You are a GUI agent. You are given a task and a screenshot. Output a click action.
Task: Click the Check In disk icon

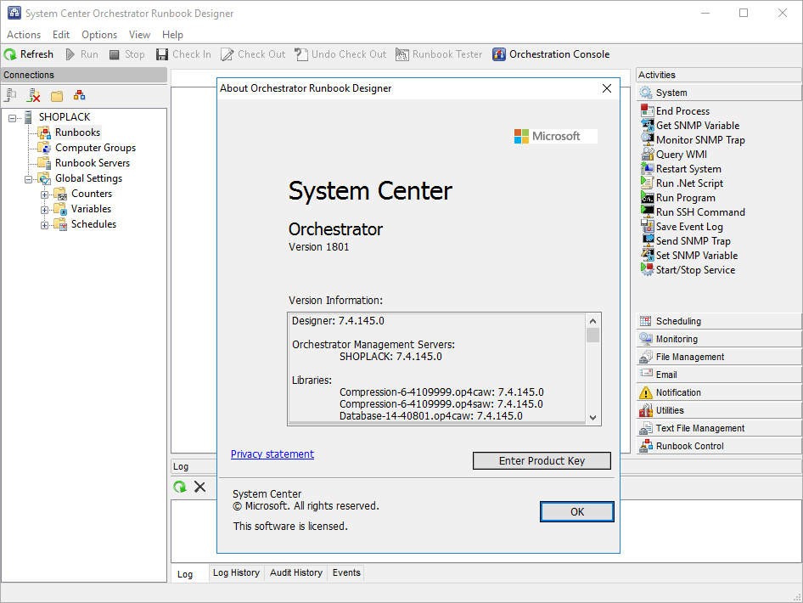coord(162,54)
